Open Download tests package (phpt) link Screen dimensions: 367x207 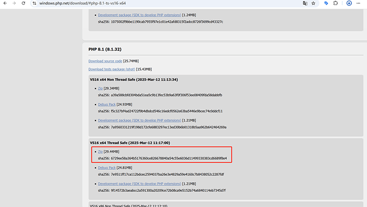pyautogui.click(x=111, y=69)
